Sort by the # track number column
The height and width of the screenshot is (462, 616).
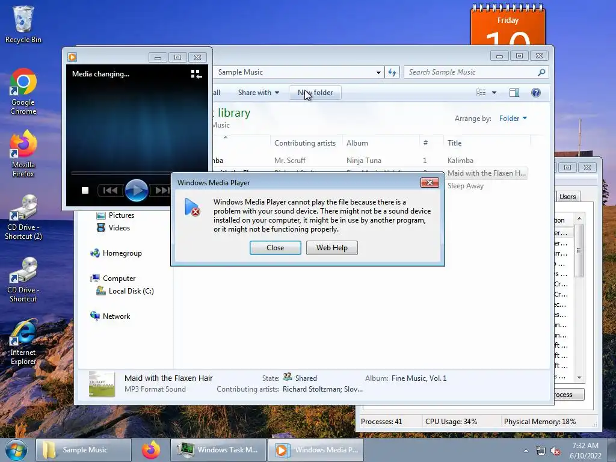431,143
